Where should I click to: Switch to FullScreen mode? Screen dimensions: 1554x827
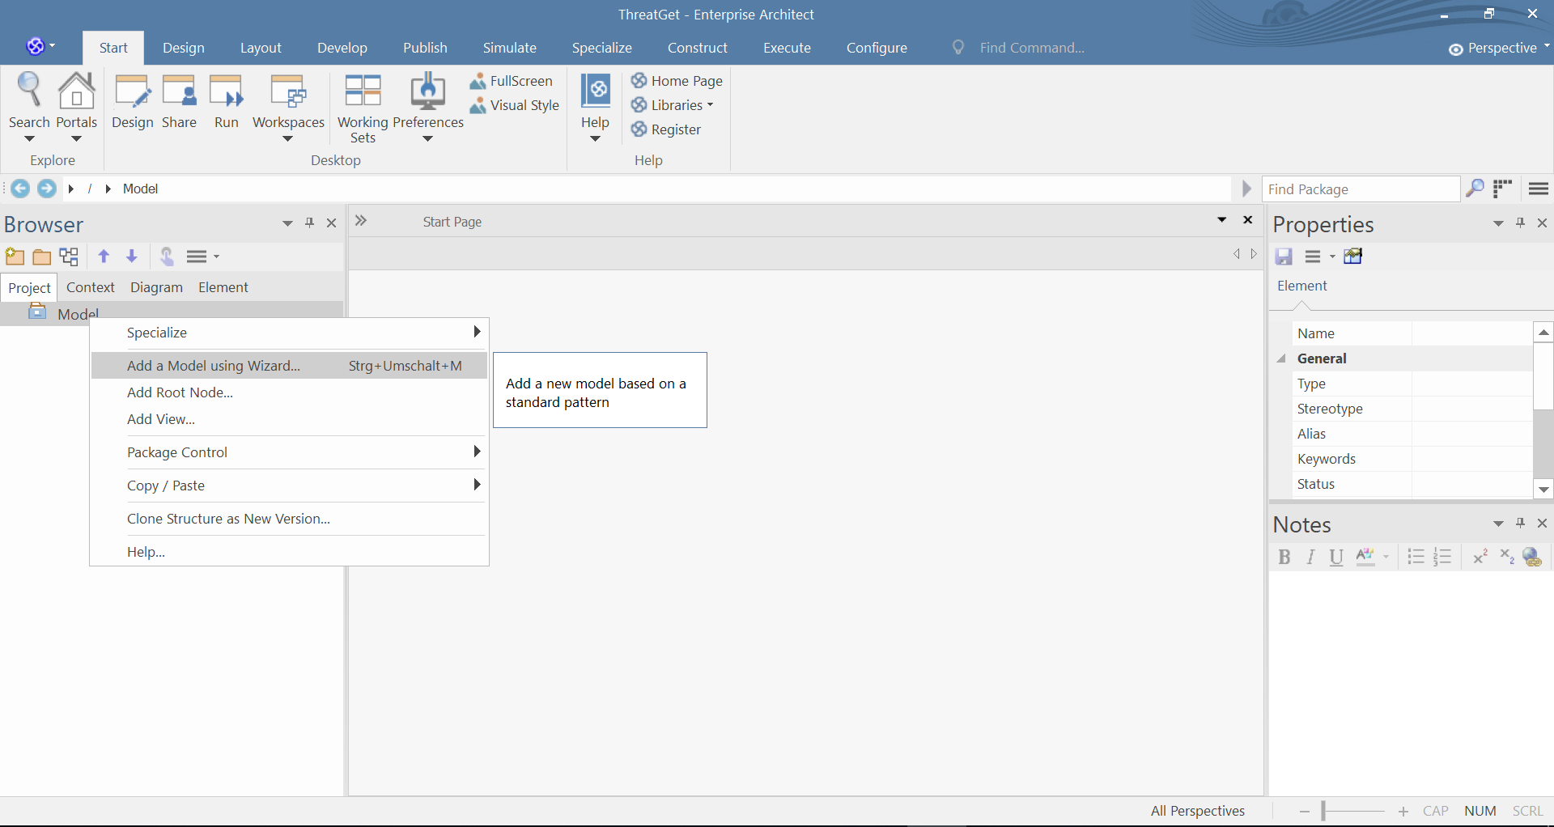[512, 81]
